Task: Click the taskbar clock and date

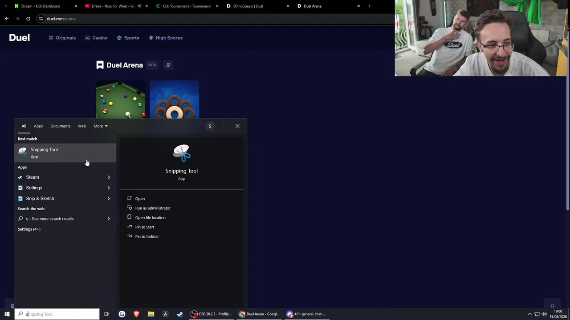Action: point(558,314)
